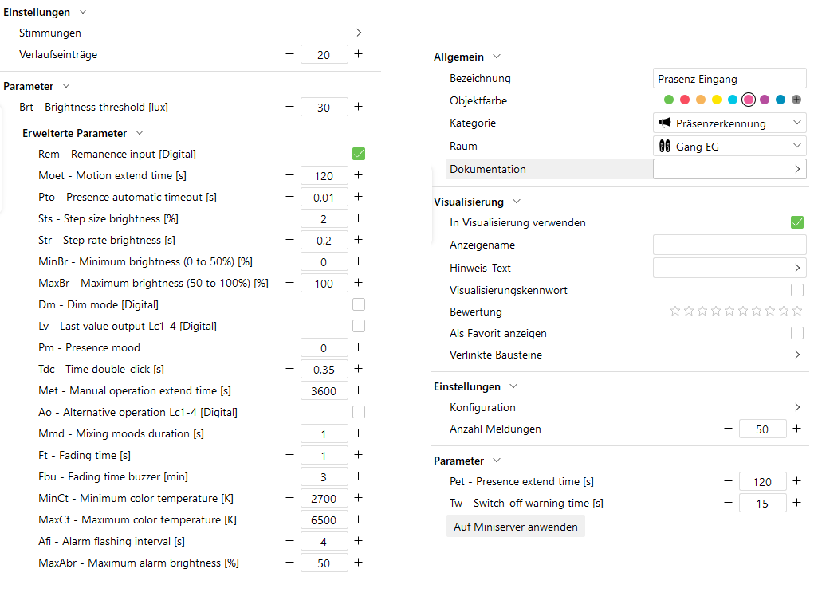Collapse the Erweiterte Parameter section

(140, 133)
